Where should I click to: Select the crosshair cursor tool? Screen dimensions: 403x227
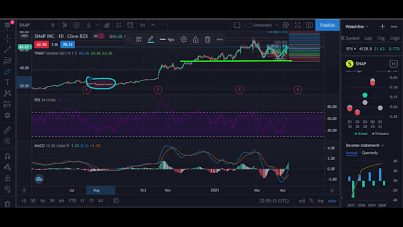coord(8,39)
